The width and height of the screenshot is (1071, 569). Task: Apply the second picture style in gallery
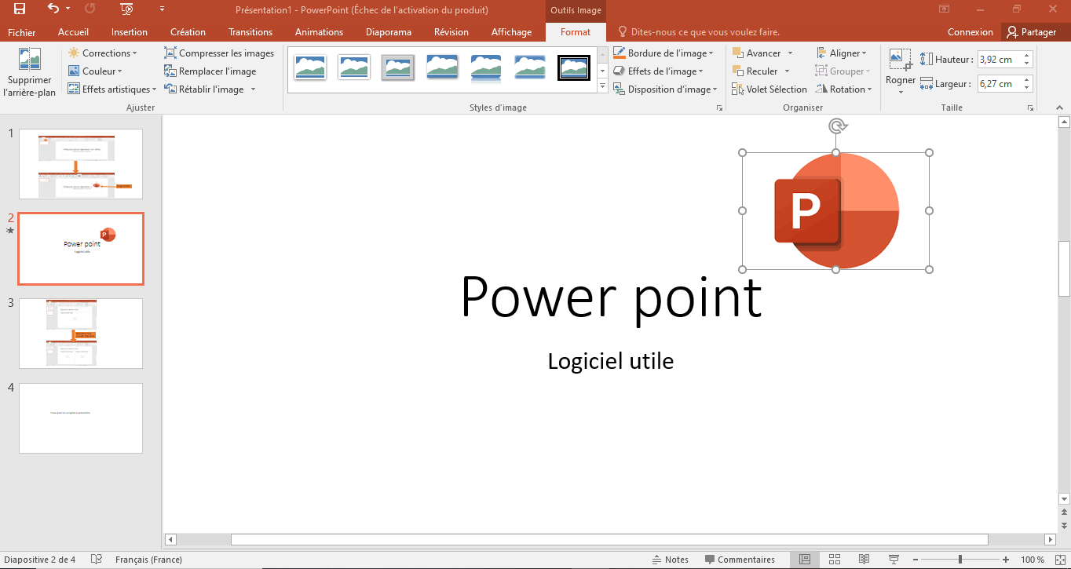coord(354,68)
